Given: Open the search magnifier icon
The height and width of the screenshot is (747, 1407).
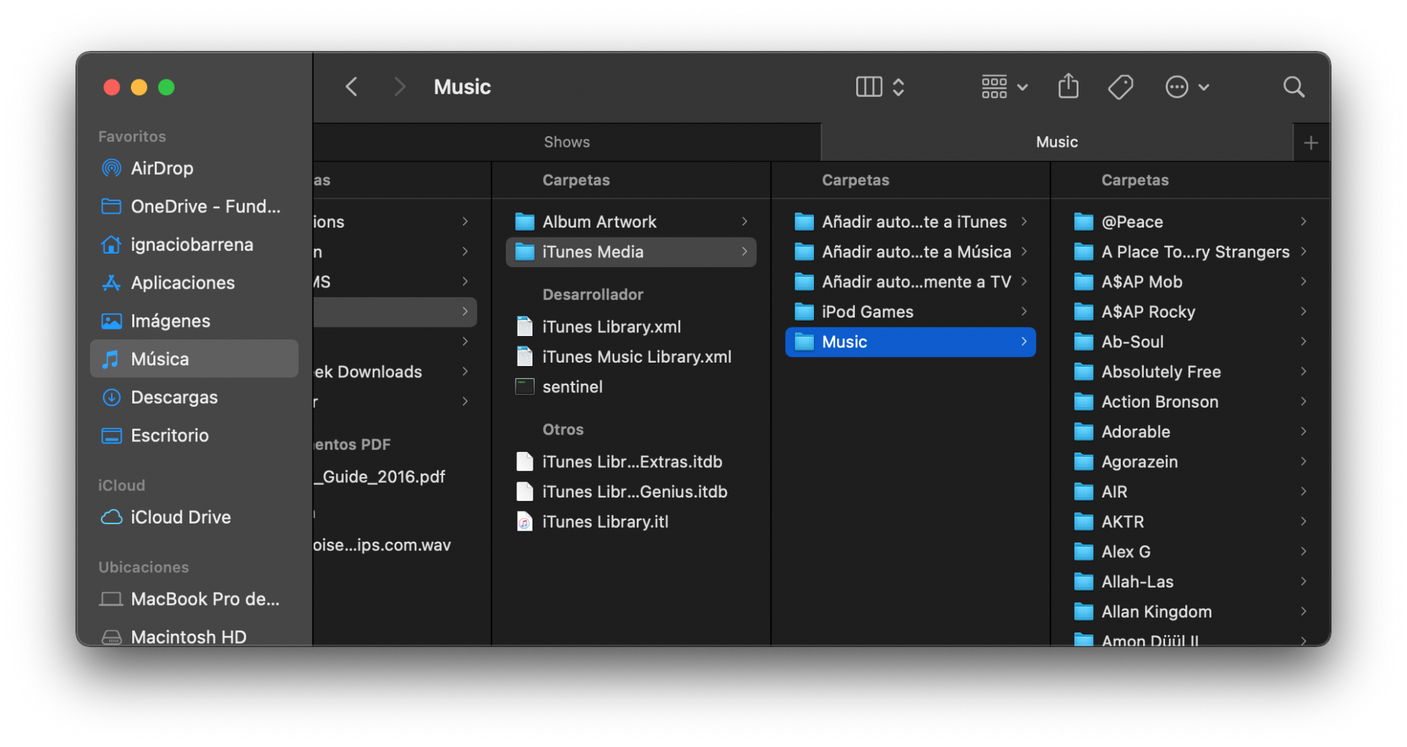Looking at the screenshot, I should pos(1293,87).
